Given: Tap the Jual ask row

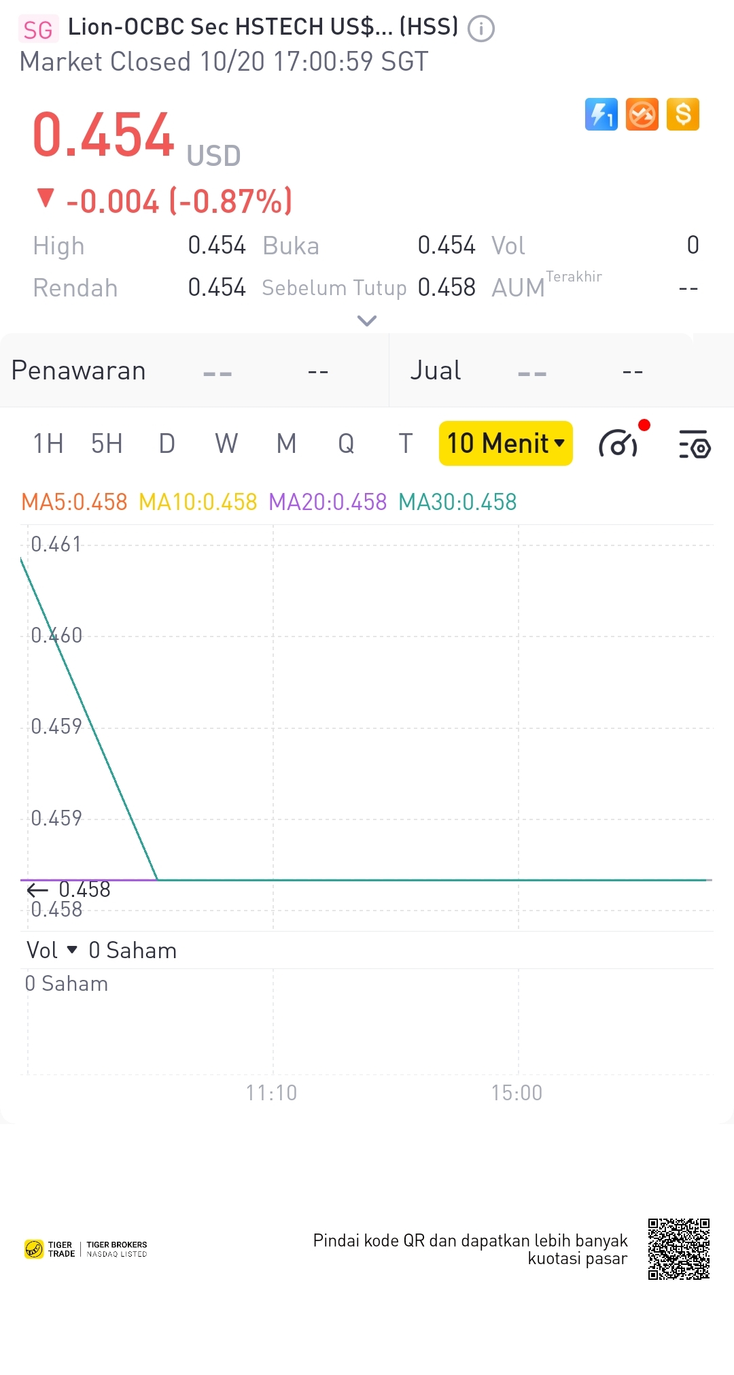Looking at the screenshot, I should pyautogui.click(x=561, y=371).
